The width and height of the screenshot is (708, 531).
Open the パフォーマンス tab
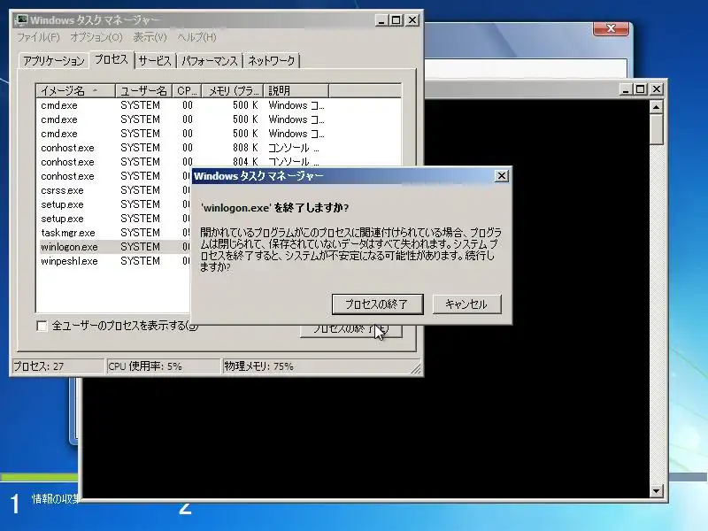pyautogui.click(x=210, y=61)
